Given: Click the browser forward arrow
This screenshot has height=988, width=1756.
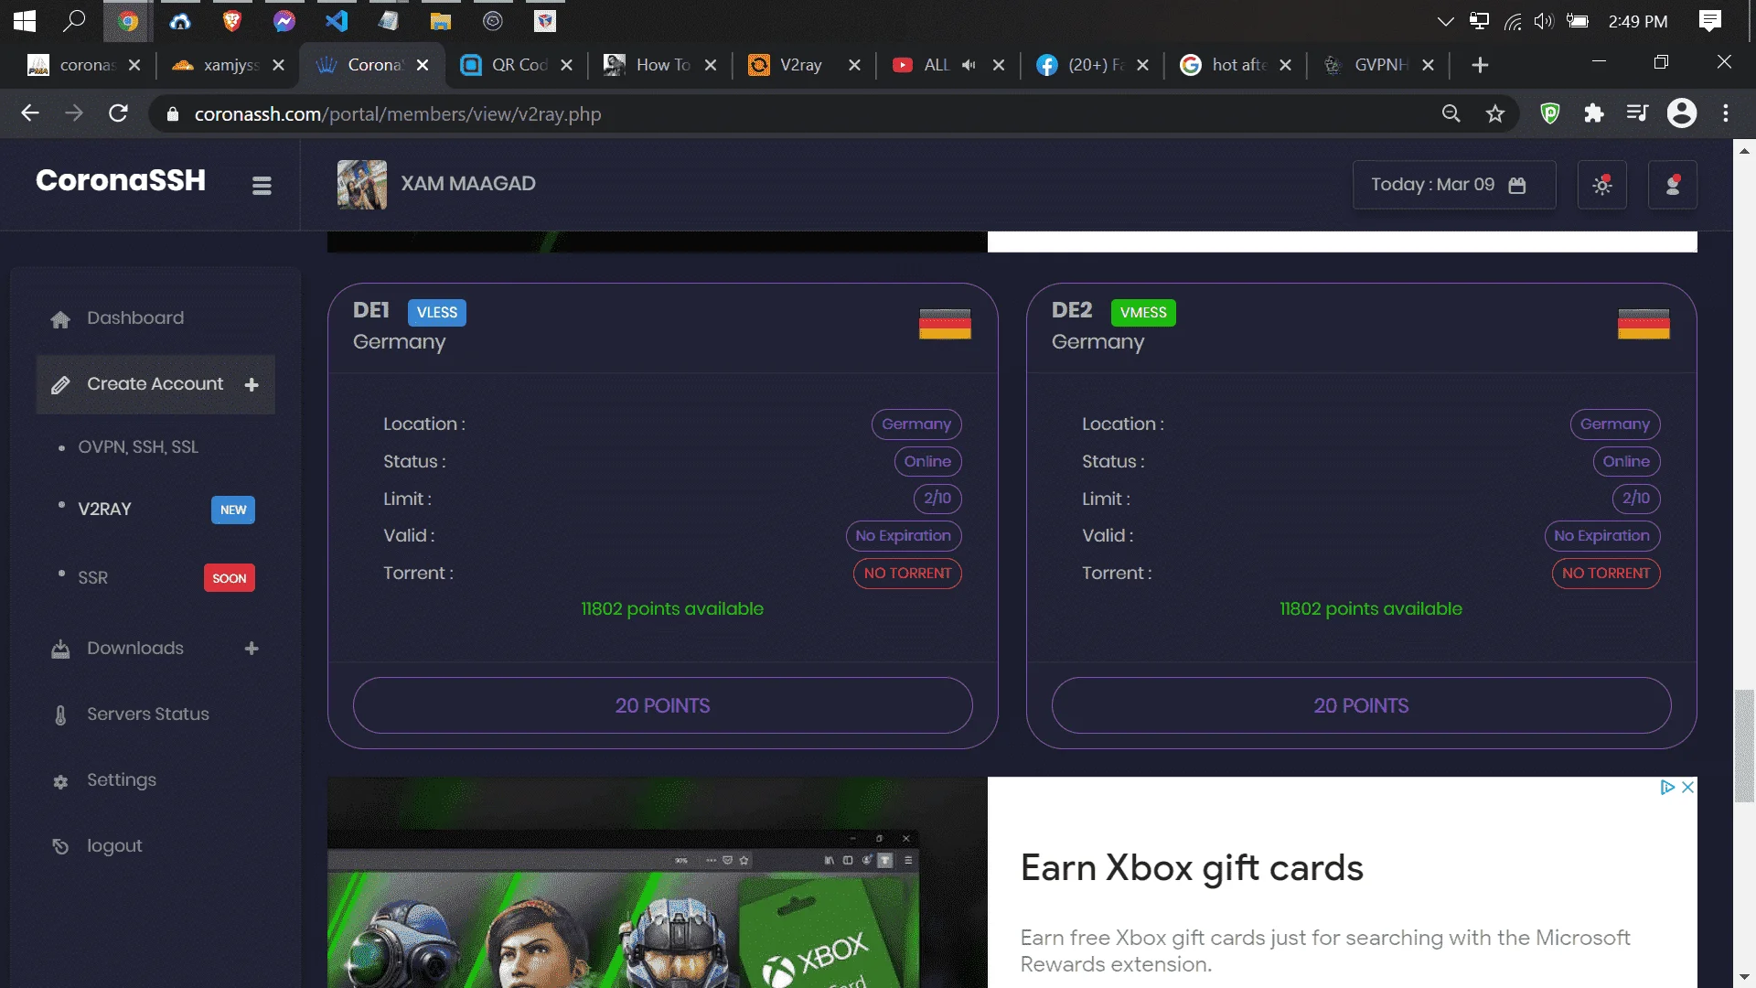Looking at the screenshot, I should 74,113.
